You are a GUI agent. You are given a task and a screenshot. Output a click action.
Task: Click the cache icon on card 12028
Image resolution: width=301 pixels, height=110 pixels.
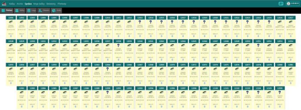click(x=11, y=45)
